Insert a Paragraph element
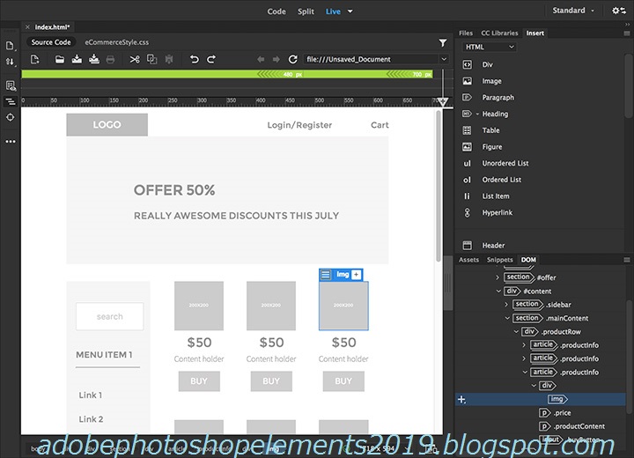The height and width of the screenshot is (458, 634). (x=498, y=98)
